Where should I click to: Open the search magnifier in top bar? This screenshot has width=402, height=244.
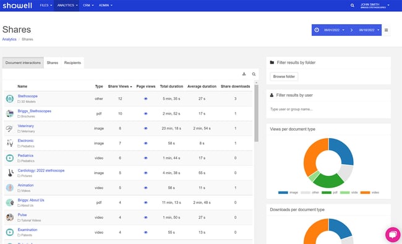pos(353,6)
